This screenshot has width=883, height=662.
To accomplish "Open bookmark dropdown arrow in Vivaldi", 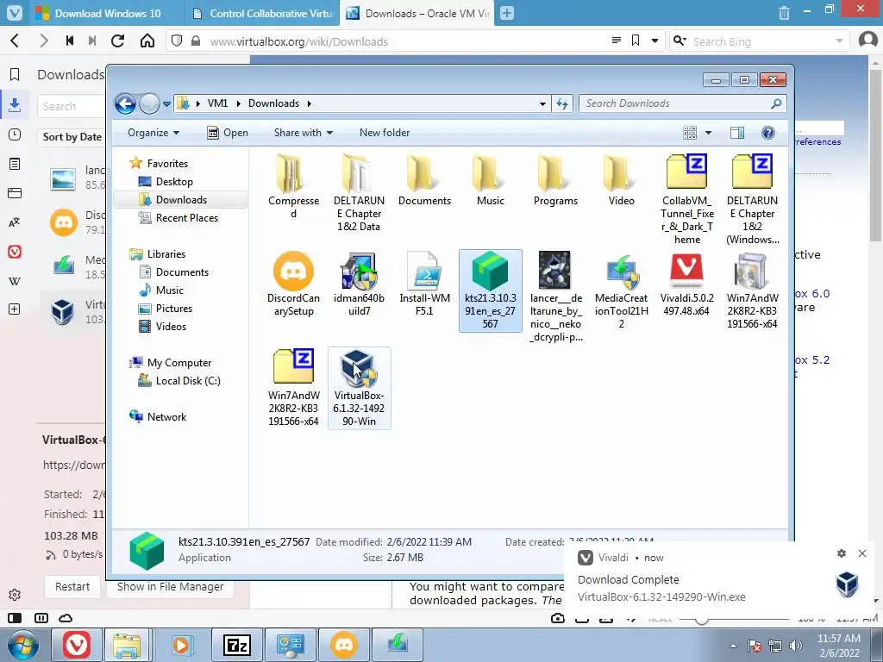I will [x=655, y=41].
